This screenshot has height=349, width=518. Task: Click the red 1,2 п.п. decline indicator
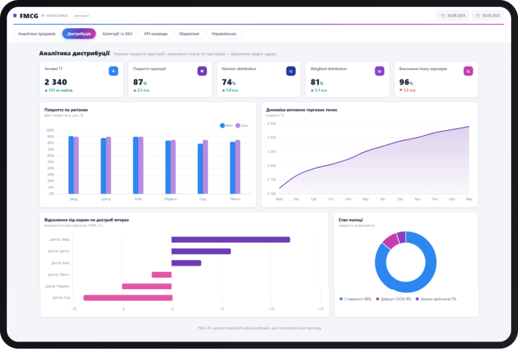click(x=407, y=90)
